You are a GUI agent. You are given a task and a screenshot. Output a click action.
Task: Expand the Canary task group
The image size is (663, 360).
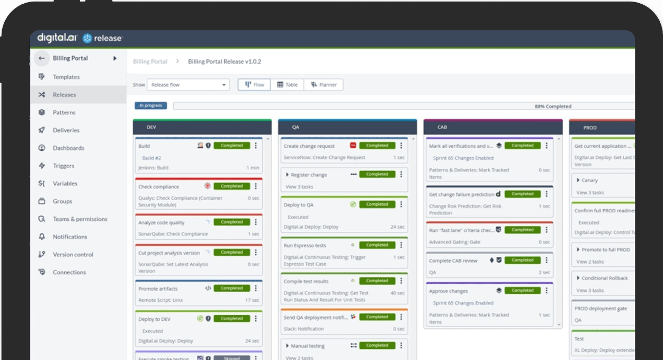578,181
